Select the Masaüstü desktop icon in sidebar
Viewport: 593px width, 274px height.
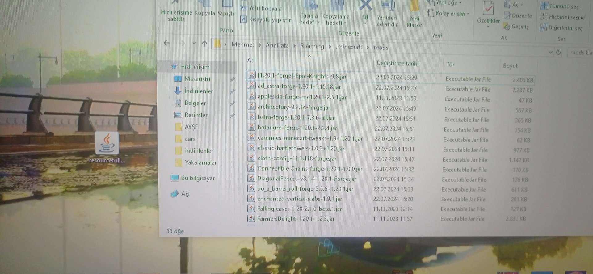point(178,79)
